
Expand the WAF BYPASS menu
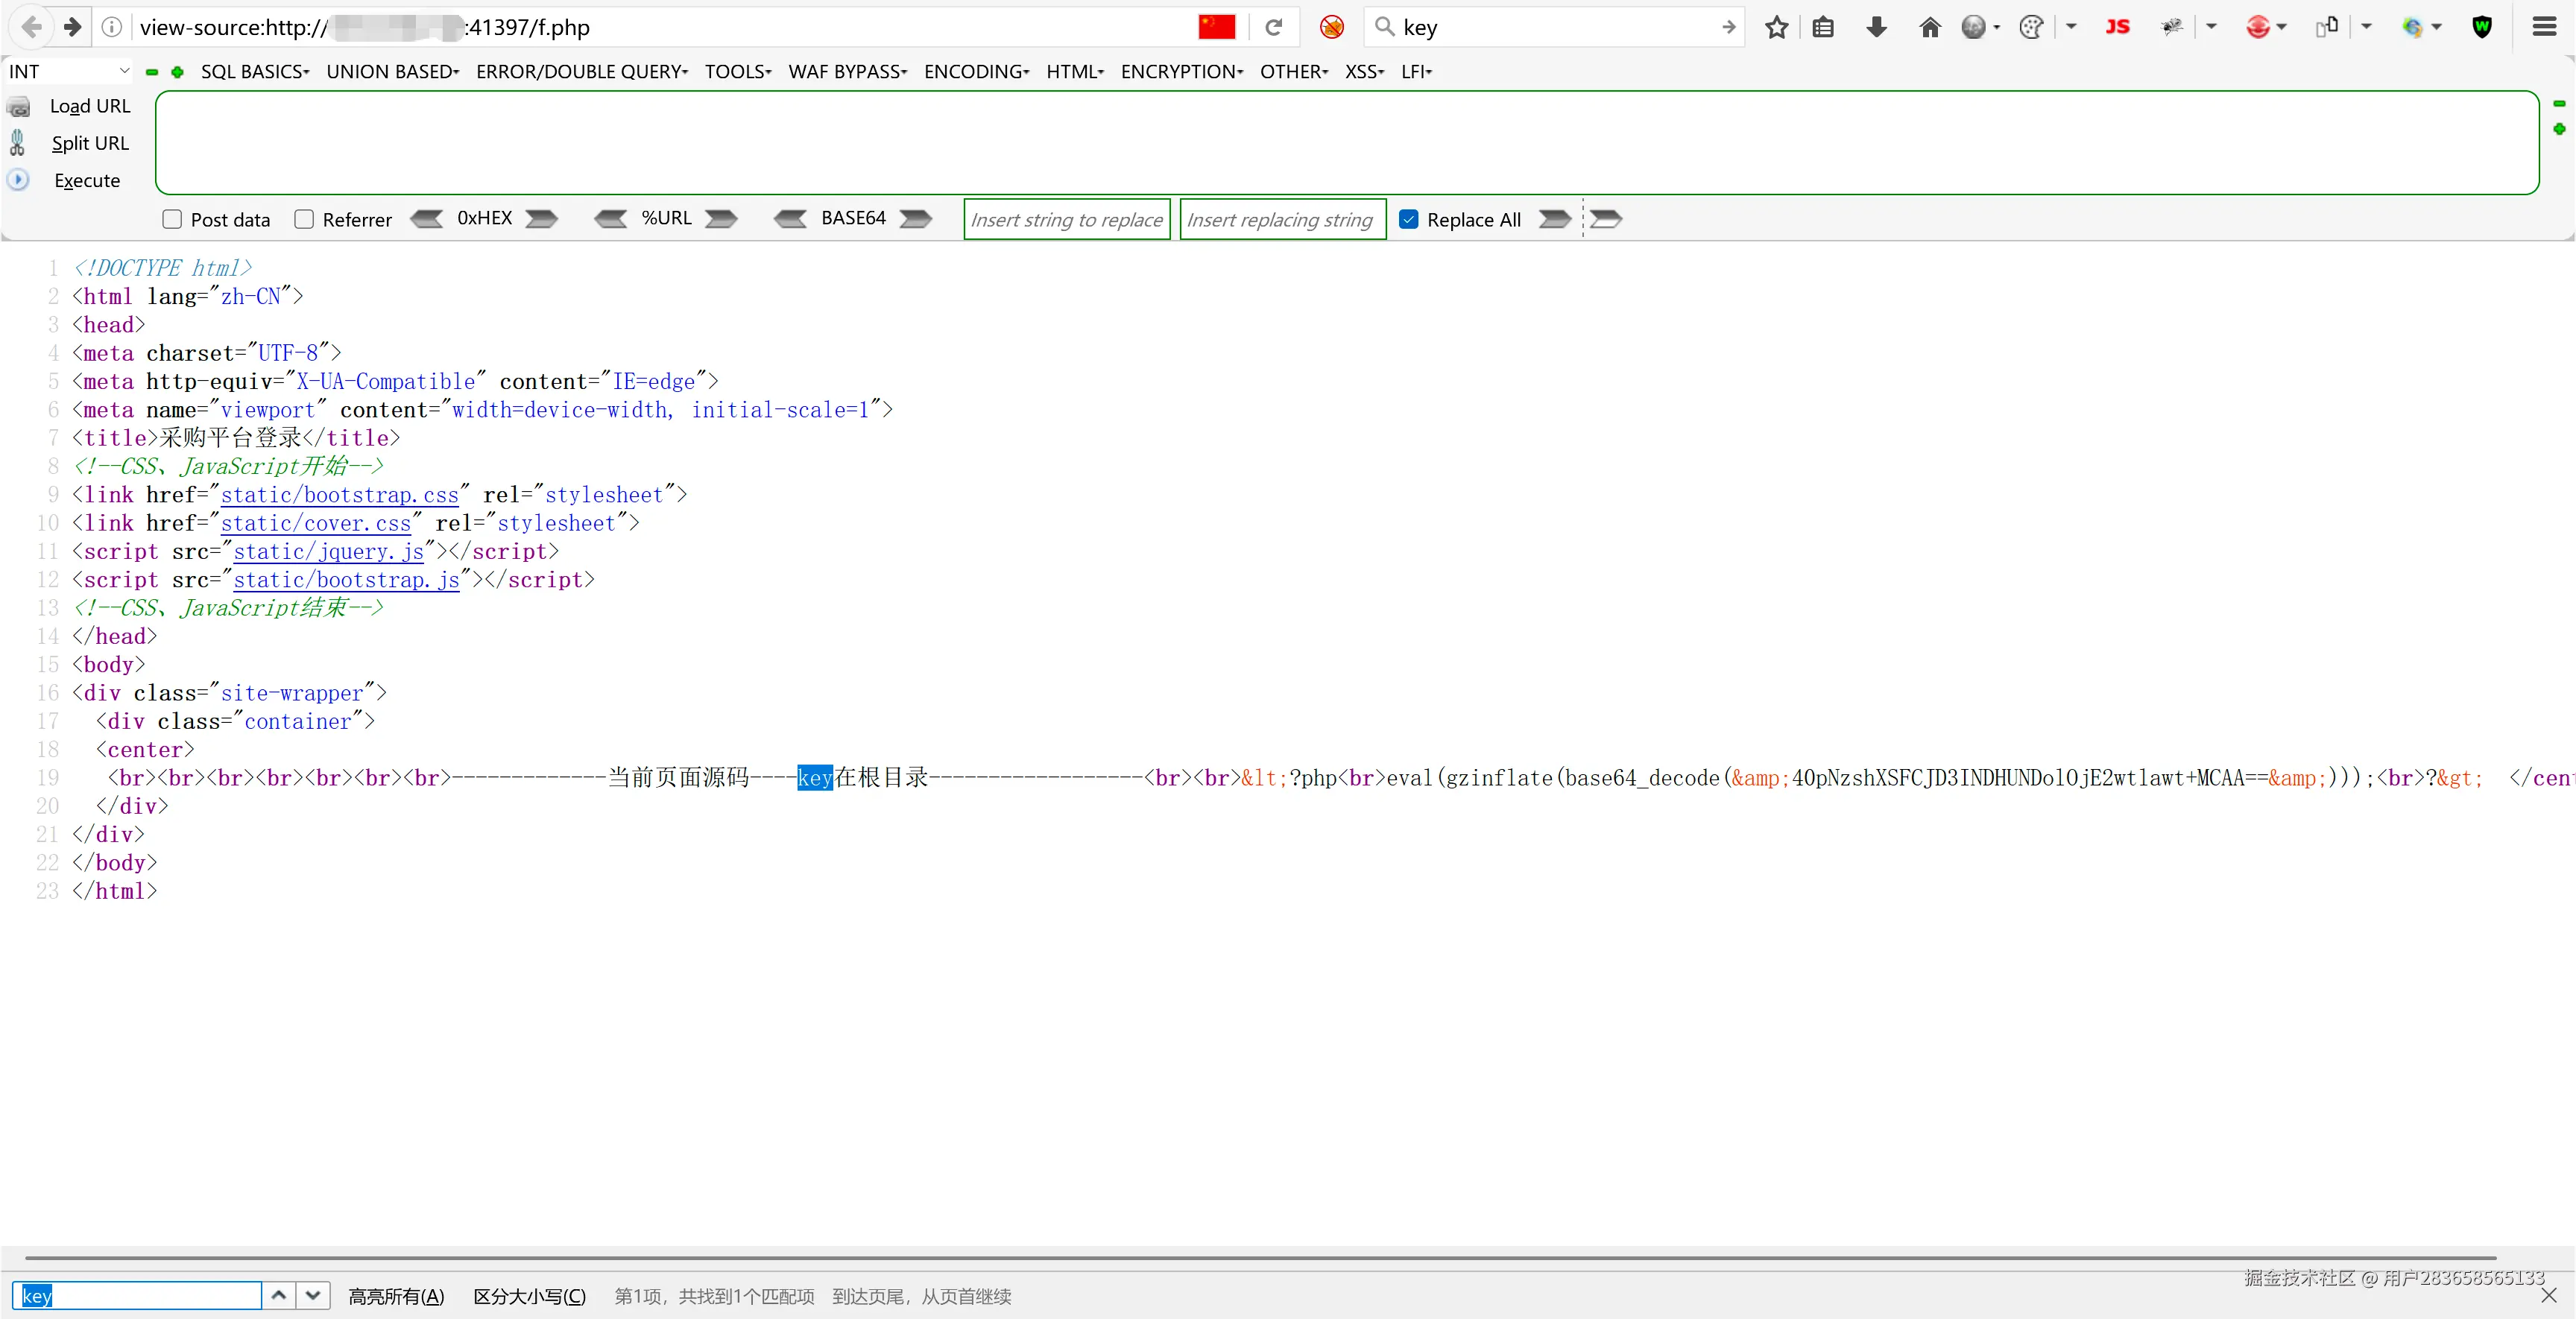tap(847, 71)
